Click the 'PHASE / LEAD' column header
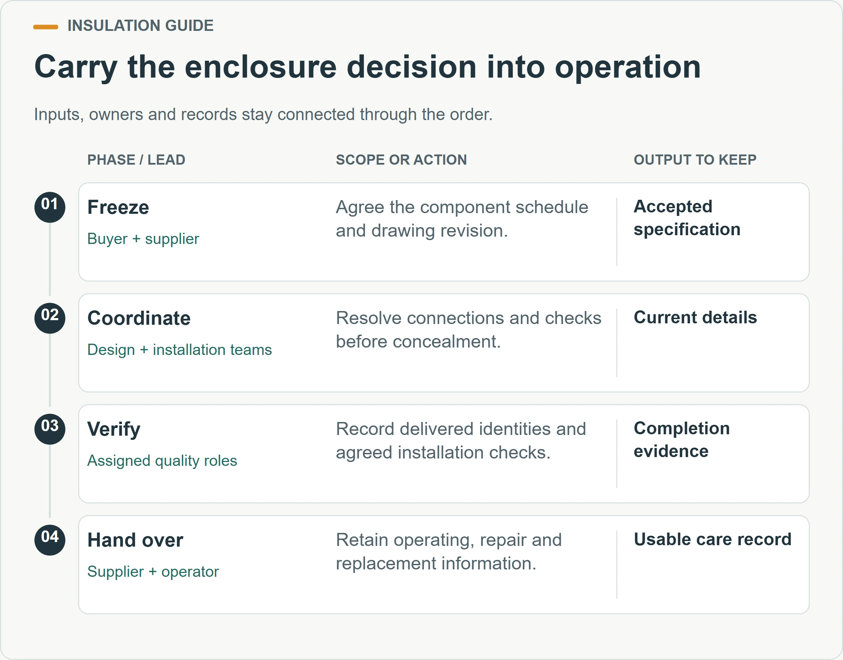This screenshot has height=660, width=843. tap(136, 160)
